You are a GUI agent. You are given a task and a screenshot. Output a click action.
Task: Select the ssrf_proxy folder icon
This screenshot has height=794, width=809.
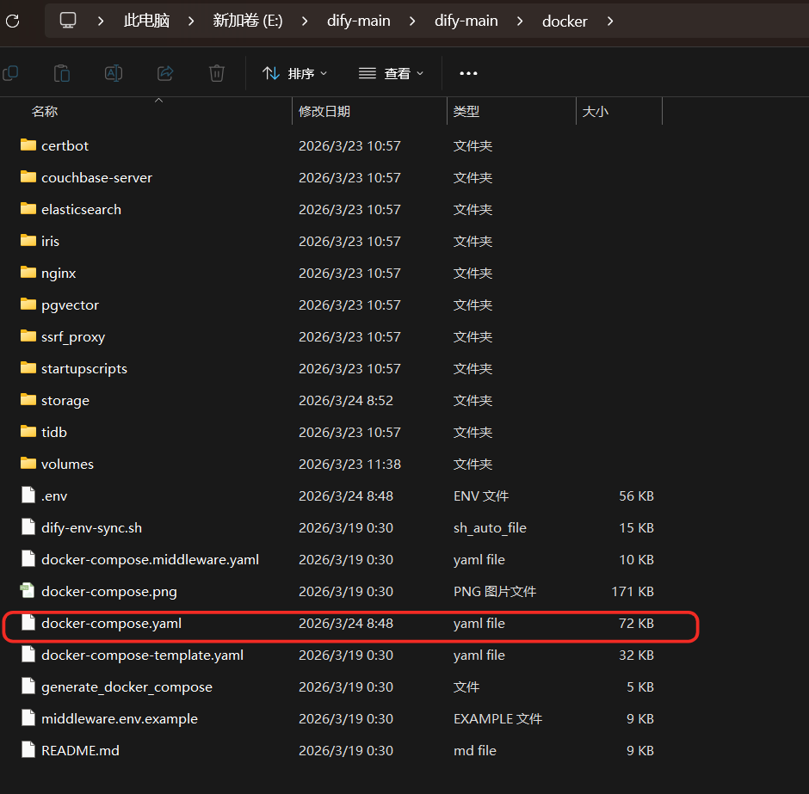tap(28, 336)
